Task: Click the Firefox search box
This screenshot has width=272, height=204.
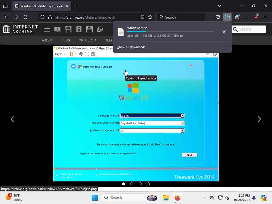Action: [x=181, y=17]
